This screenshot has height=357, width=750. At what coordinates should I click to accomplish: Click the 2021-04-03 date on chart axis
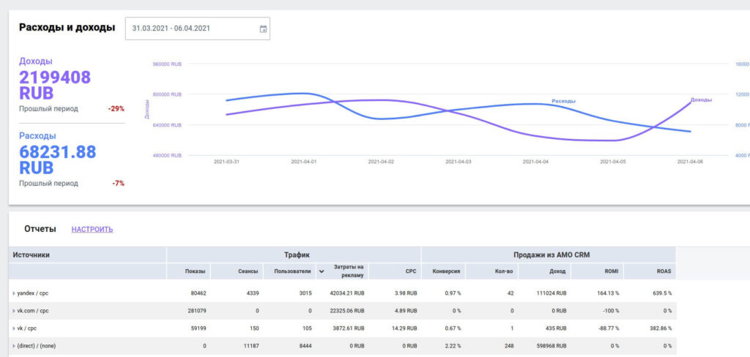coord(458,162)
